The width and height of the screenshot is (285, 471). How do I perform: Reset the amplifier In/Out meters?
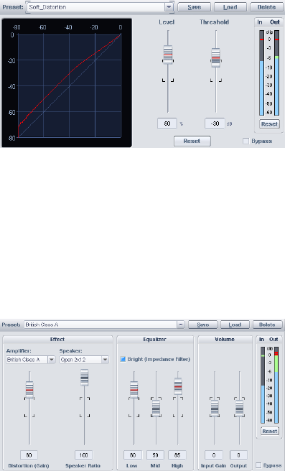click(x=269, y=431)
